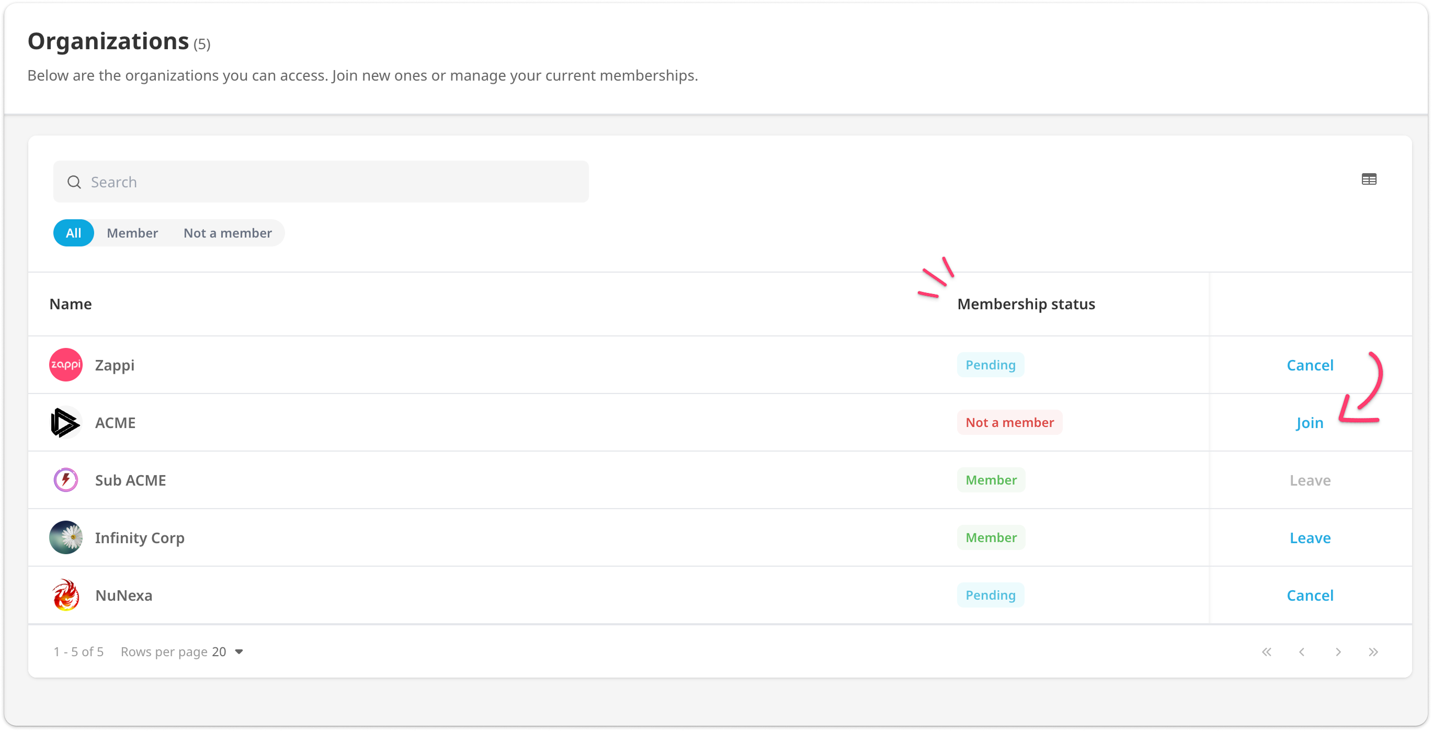Go to the previous page

point(1301,652)
